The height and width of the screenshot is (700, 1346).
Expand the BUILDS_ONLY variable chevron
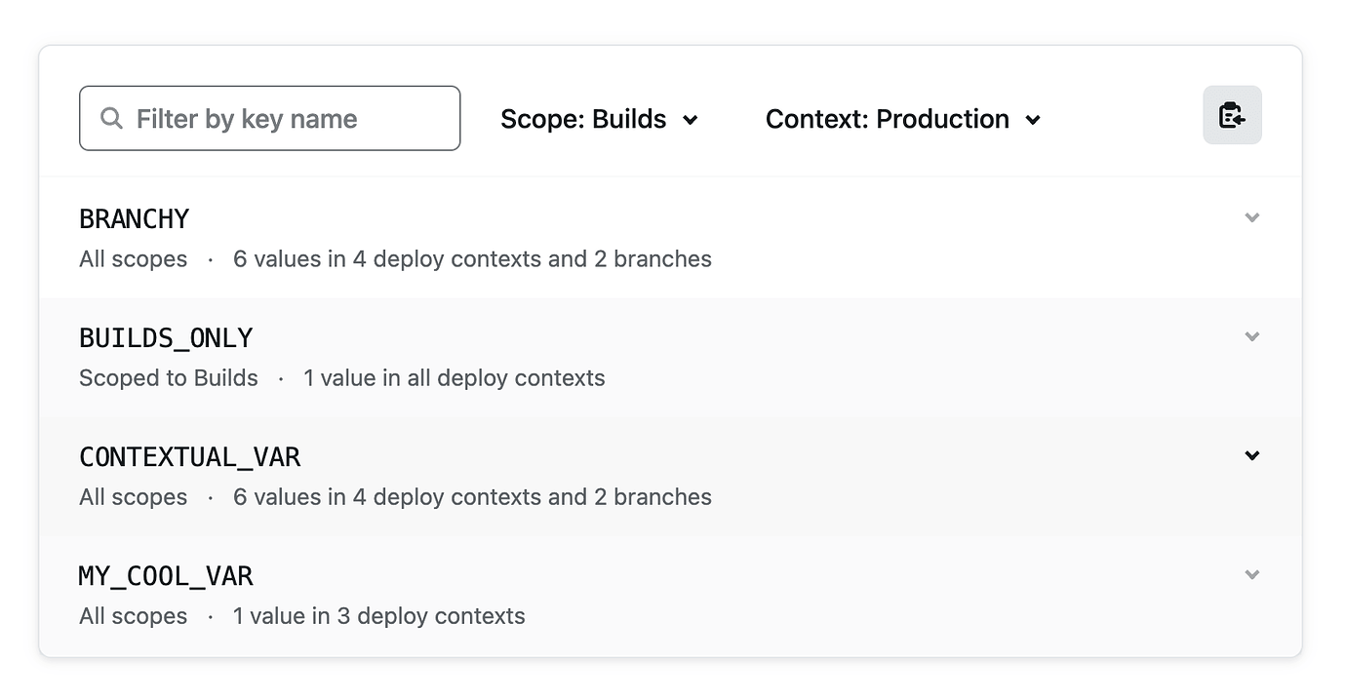pos(1252,336)
